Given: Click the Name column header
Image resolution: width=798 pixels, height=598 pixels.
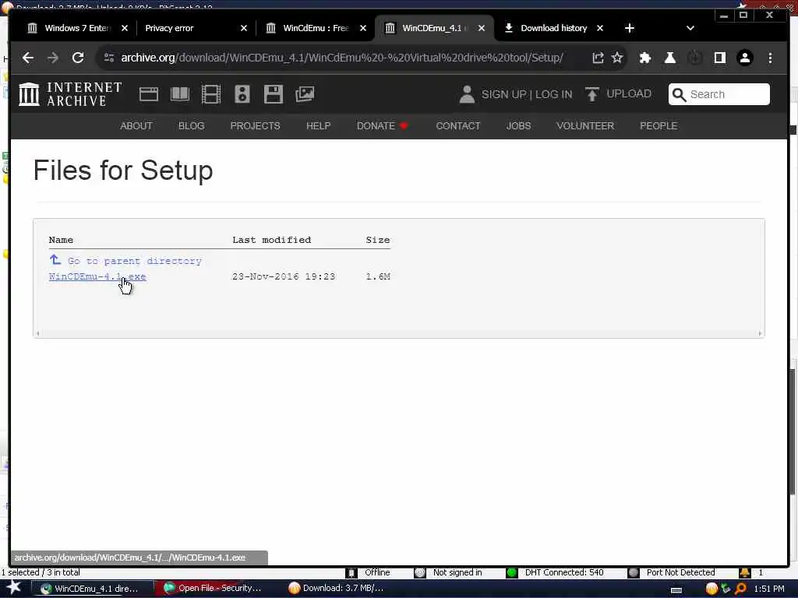Looking at the screenshot, I should (61, 240).
